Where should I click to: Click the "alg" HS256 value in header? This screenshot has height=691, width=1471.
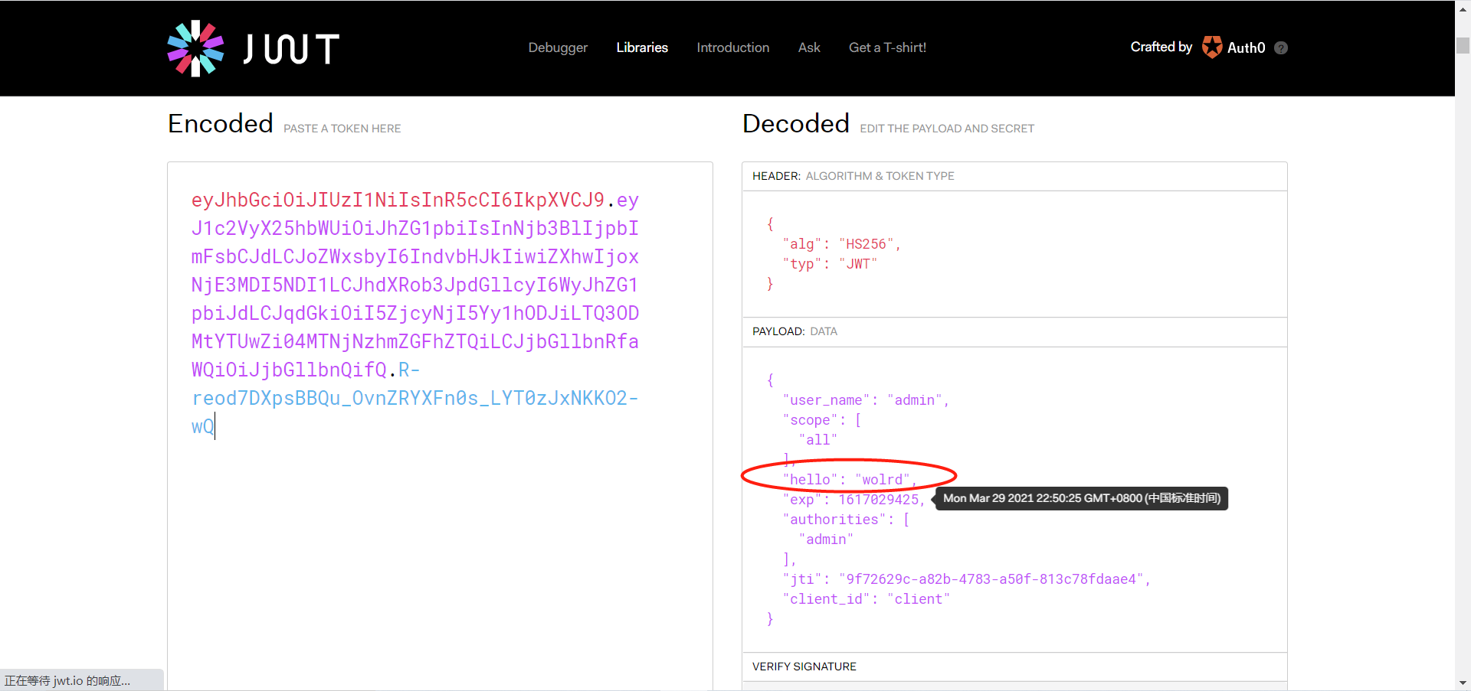866,244
